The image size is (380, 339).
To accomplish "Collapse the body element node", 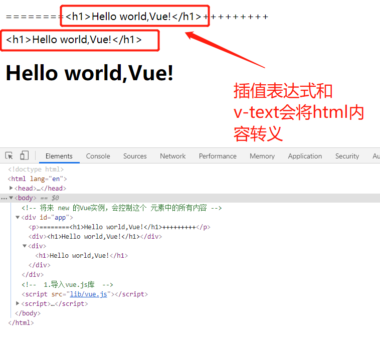I will tap(11, 198).
